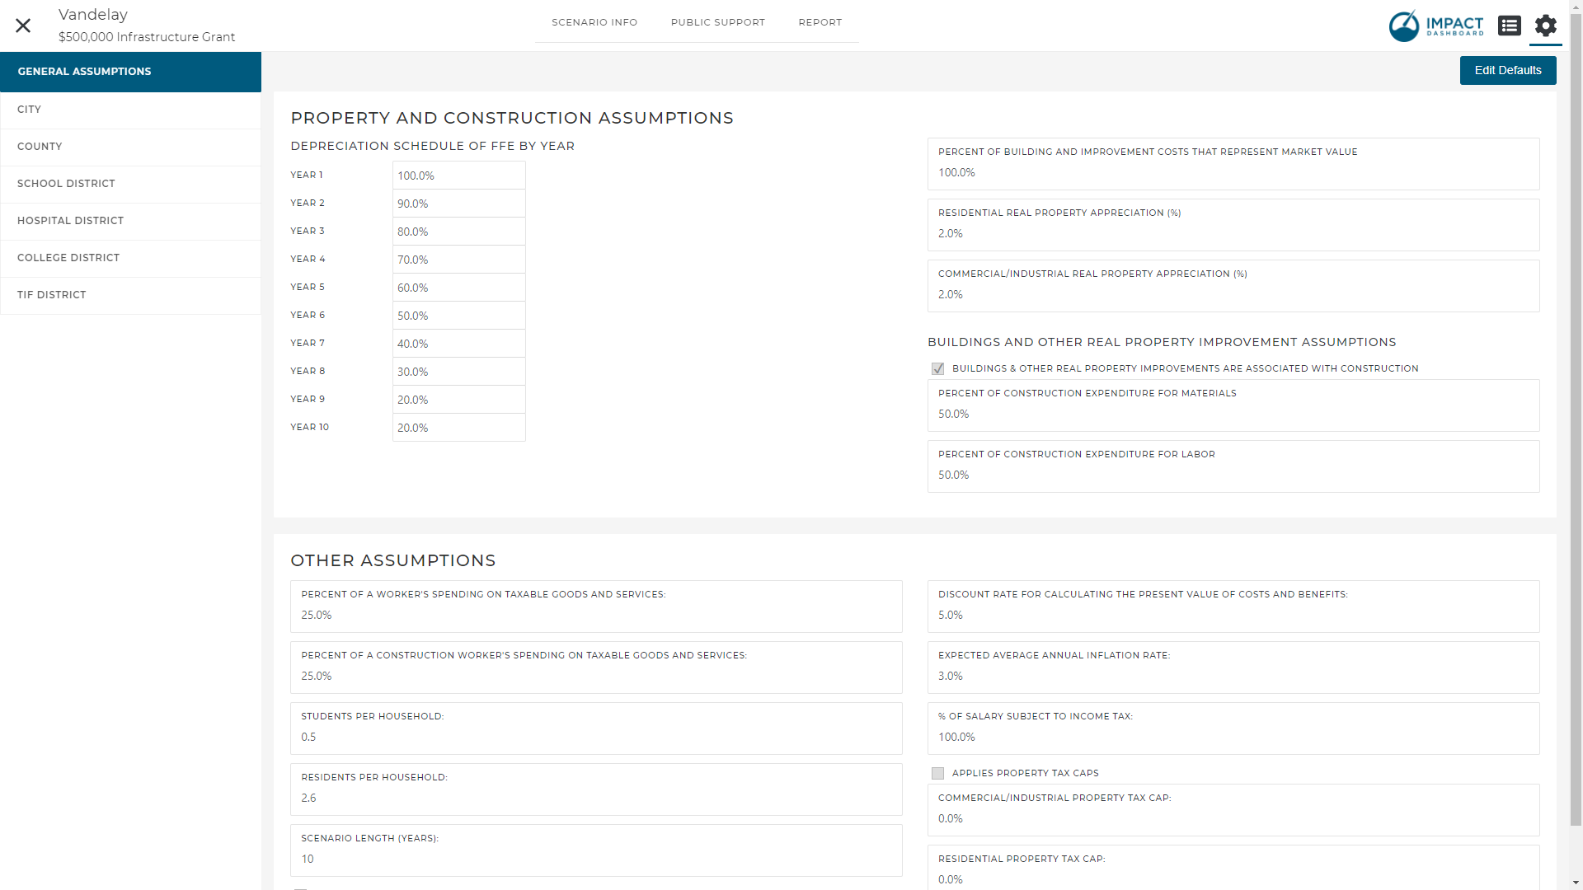Image resolution: width=1583 pixels, height=890 pixels.
Task: Click the scrollbar down arrow
Action: coord(1576,883)
